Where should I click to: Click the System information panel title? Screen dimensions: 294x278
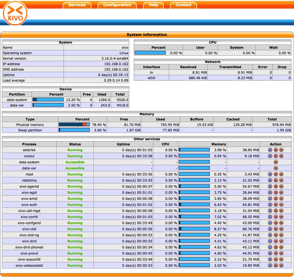click(147, 35)
